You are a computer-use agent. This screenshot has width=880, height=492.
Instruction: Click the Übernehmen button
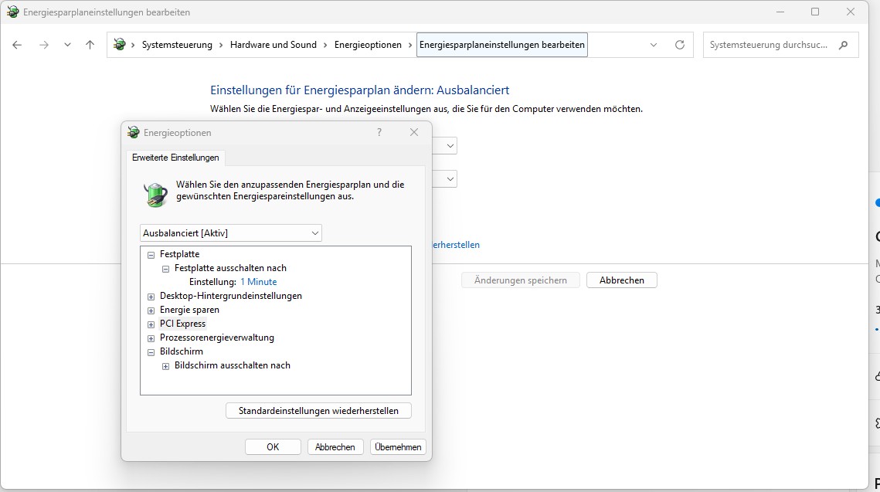click(x=397, y=446)
